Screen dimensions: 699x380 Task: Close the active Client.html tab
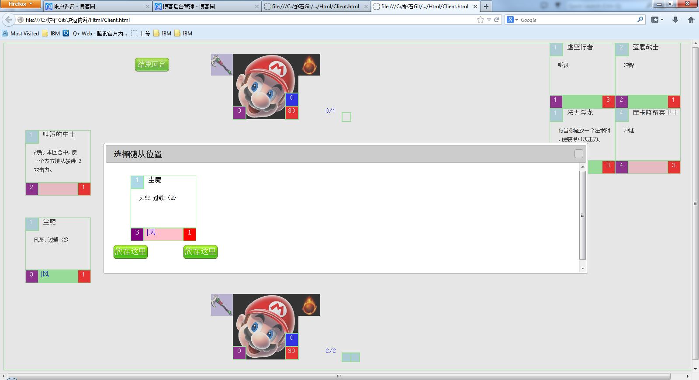pos(475,7)
